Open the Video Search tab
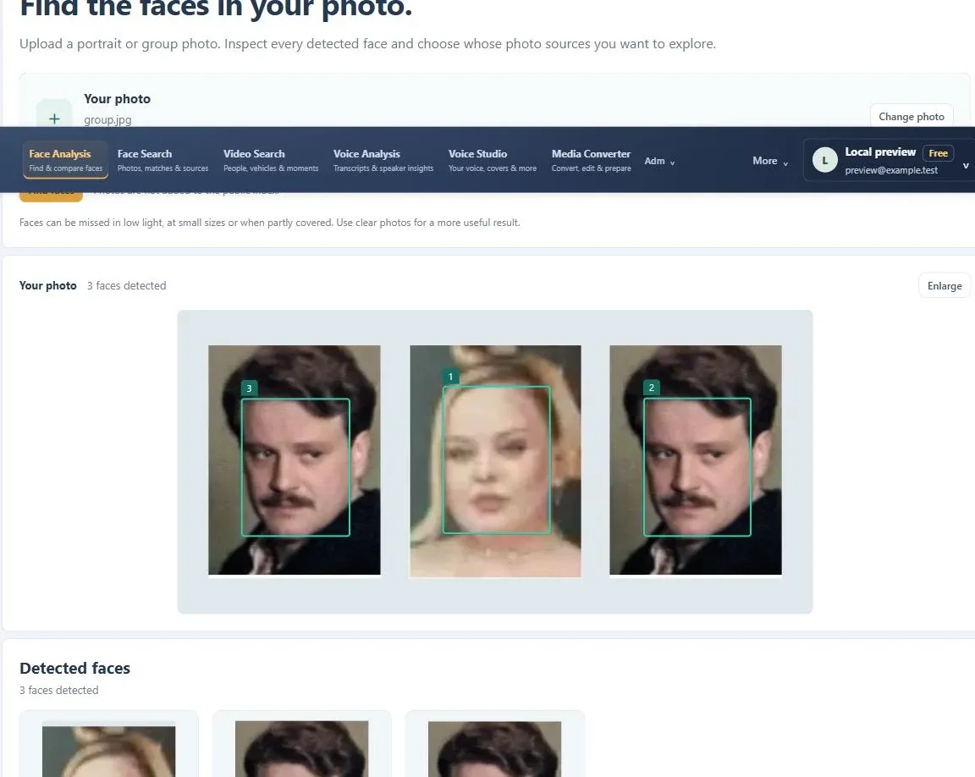This screenshot has width=975, height=777. point(271,160)
